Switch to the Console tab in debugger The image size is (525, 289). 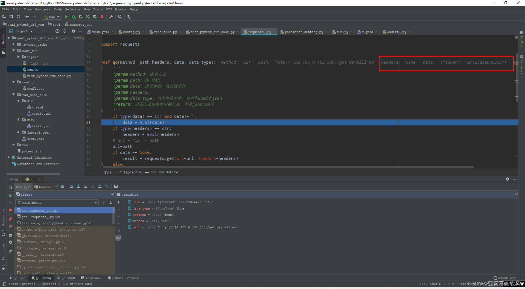pyautogui.click(x=44, y=187)
